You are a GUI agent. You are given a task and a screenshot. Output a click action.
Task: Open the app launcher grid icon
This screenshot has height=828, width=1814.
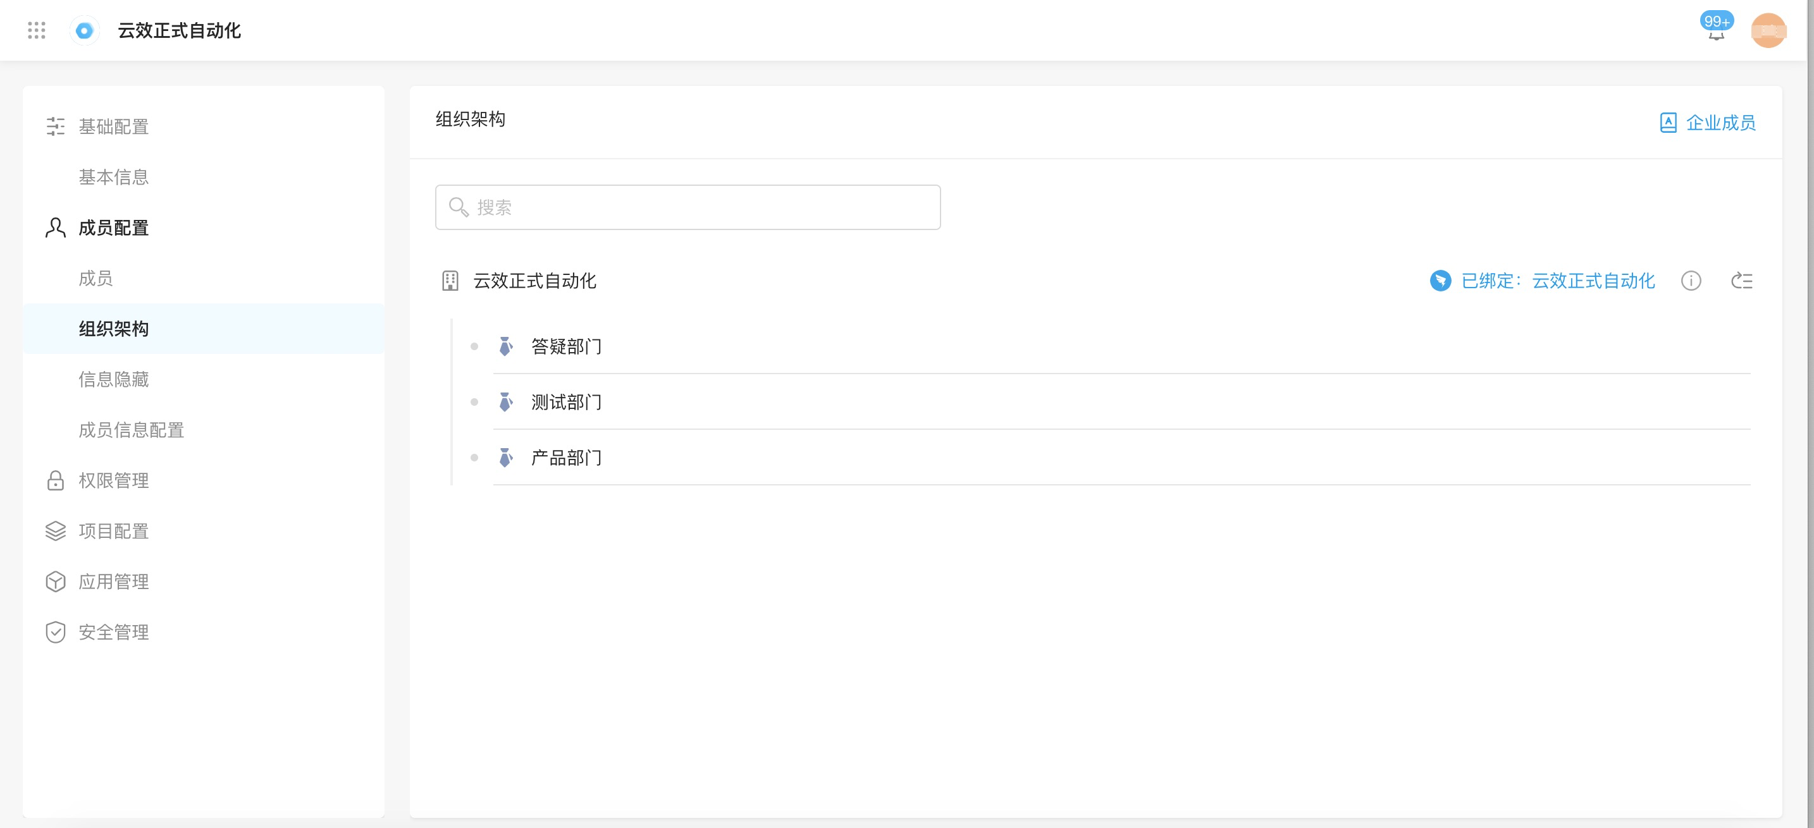[x=37, y=30]
